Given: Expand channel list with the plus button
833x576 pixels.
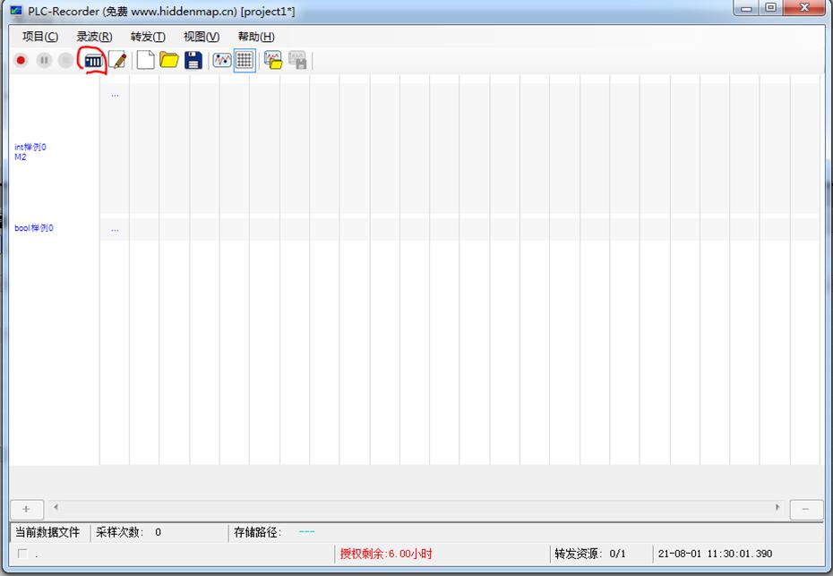Looking at the screenshot, I should click(x=27, y=508).
